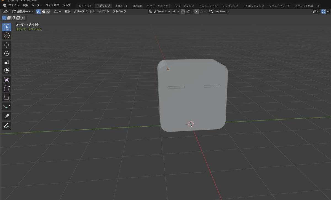Click the ユーザー・透視投影 view label
Image resolution: width=331 pixels, height=200 pixels.
click(x=27, y=25)
